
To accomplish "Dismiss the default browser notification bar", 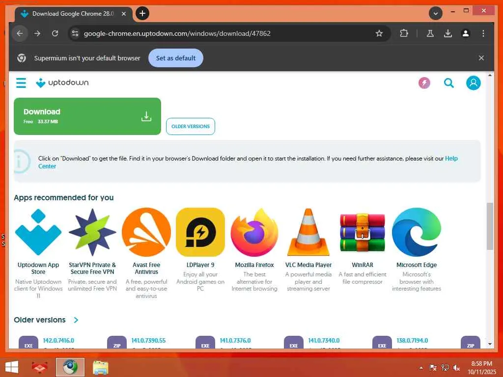I will (481, 58).
